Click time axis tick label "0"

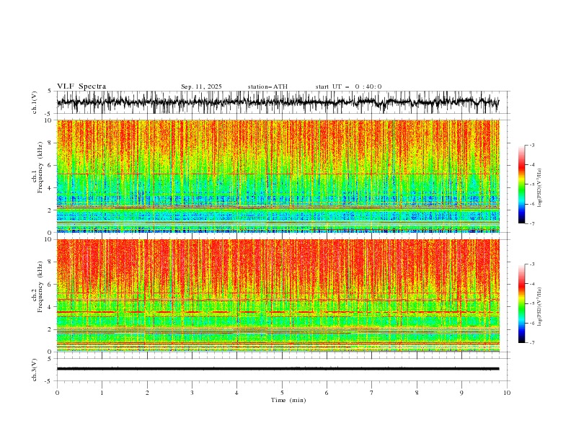point(57,393)
